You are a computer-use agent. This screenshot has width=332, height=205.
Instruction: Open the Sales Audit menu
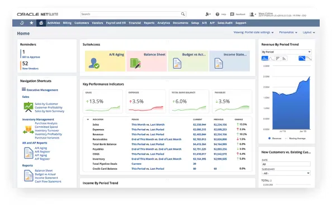(x=225, y=23)
